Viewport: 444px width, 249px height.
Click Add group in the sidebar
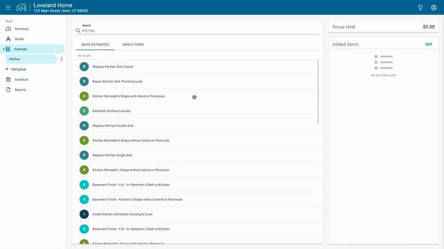coord(18,69)
